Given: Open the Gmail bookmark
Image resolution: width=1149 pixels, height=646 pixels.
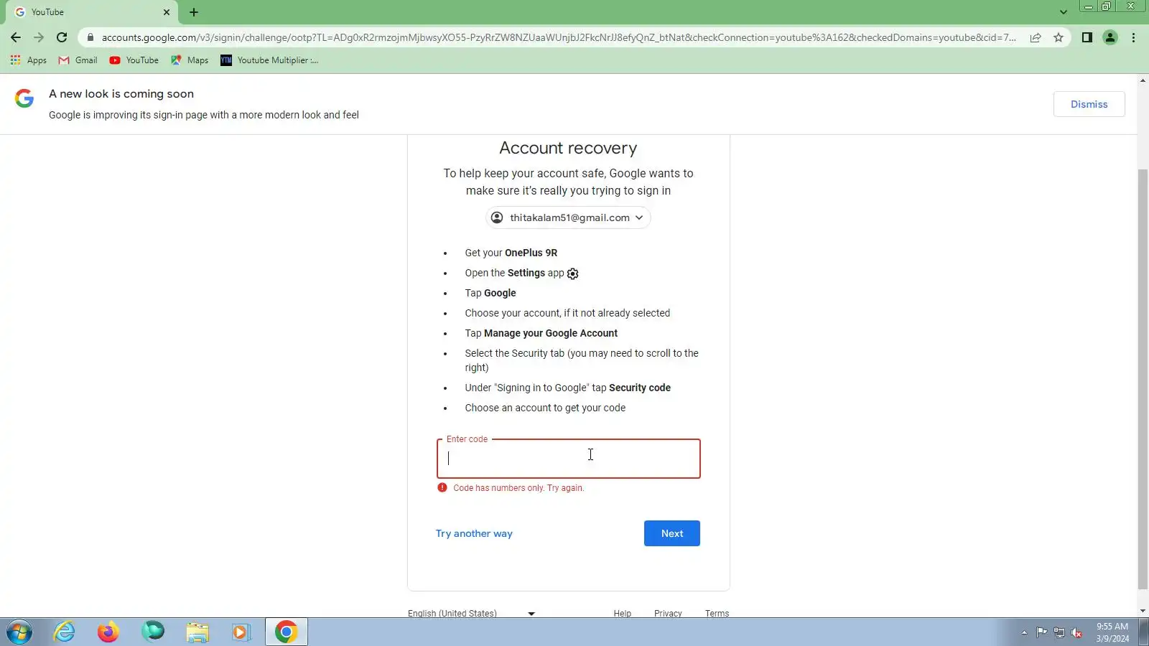Looking at the screenshot, I should pos(78,60).
